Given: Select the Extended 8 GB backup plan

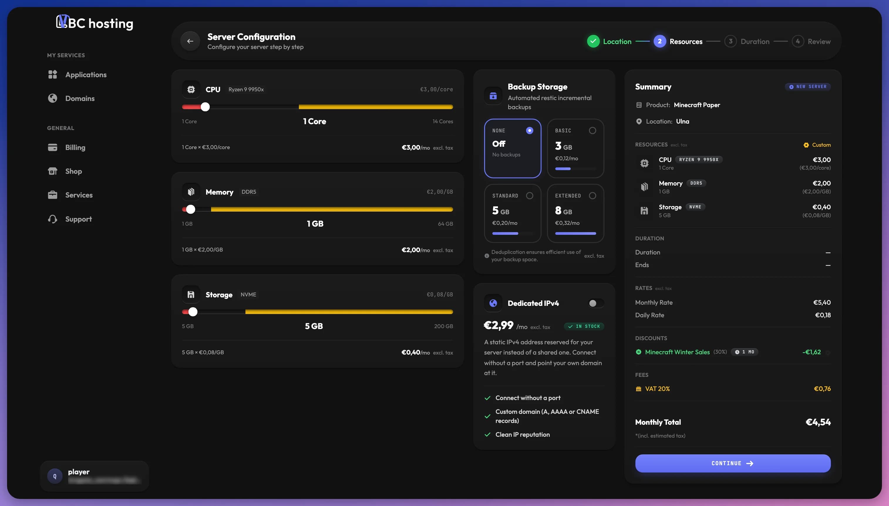Looking at the screenshot, I should click(x=575, y=213).
